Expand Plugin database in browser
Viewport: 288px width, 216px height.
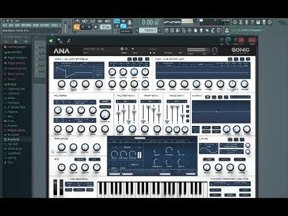point(16,58)
